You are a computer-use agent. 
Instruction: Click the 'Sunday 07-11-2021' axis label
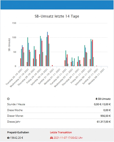coord(90,76)
